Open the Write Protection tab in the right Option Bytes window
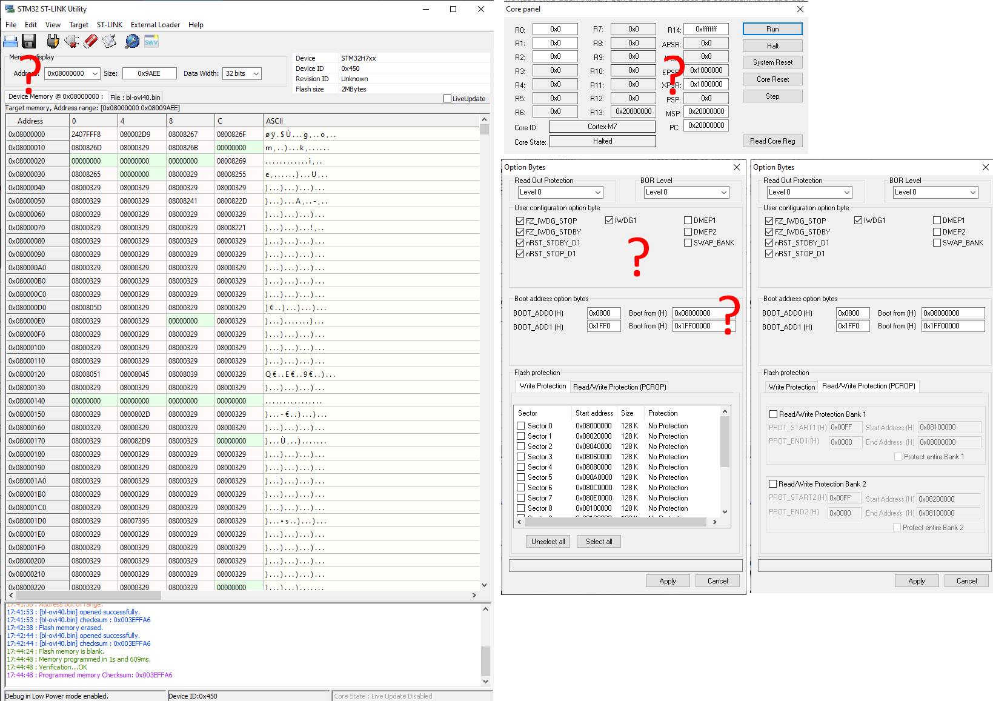Screen dimensions: 993x701 pos(791,387)
